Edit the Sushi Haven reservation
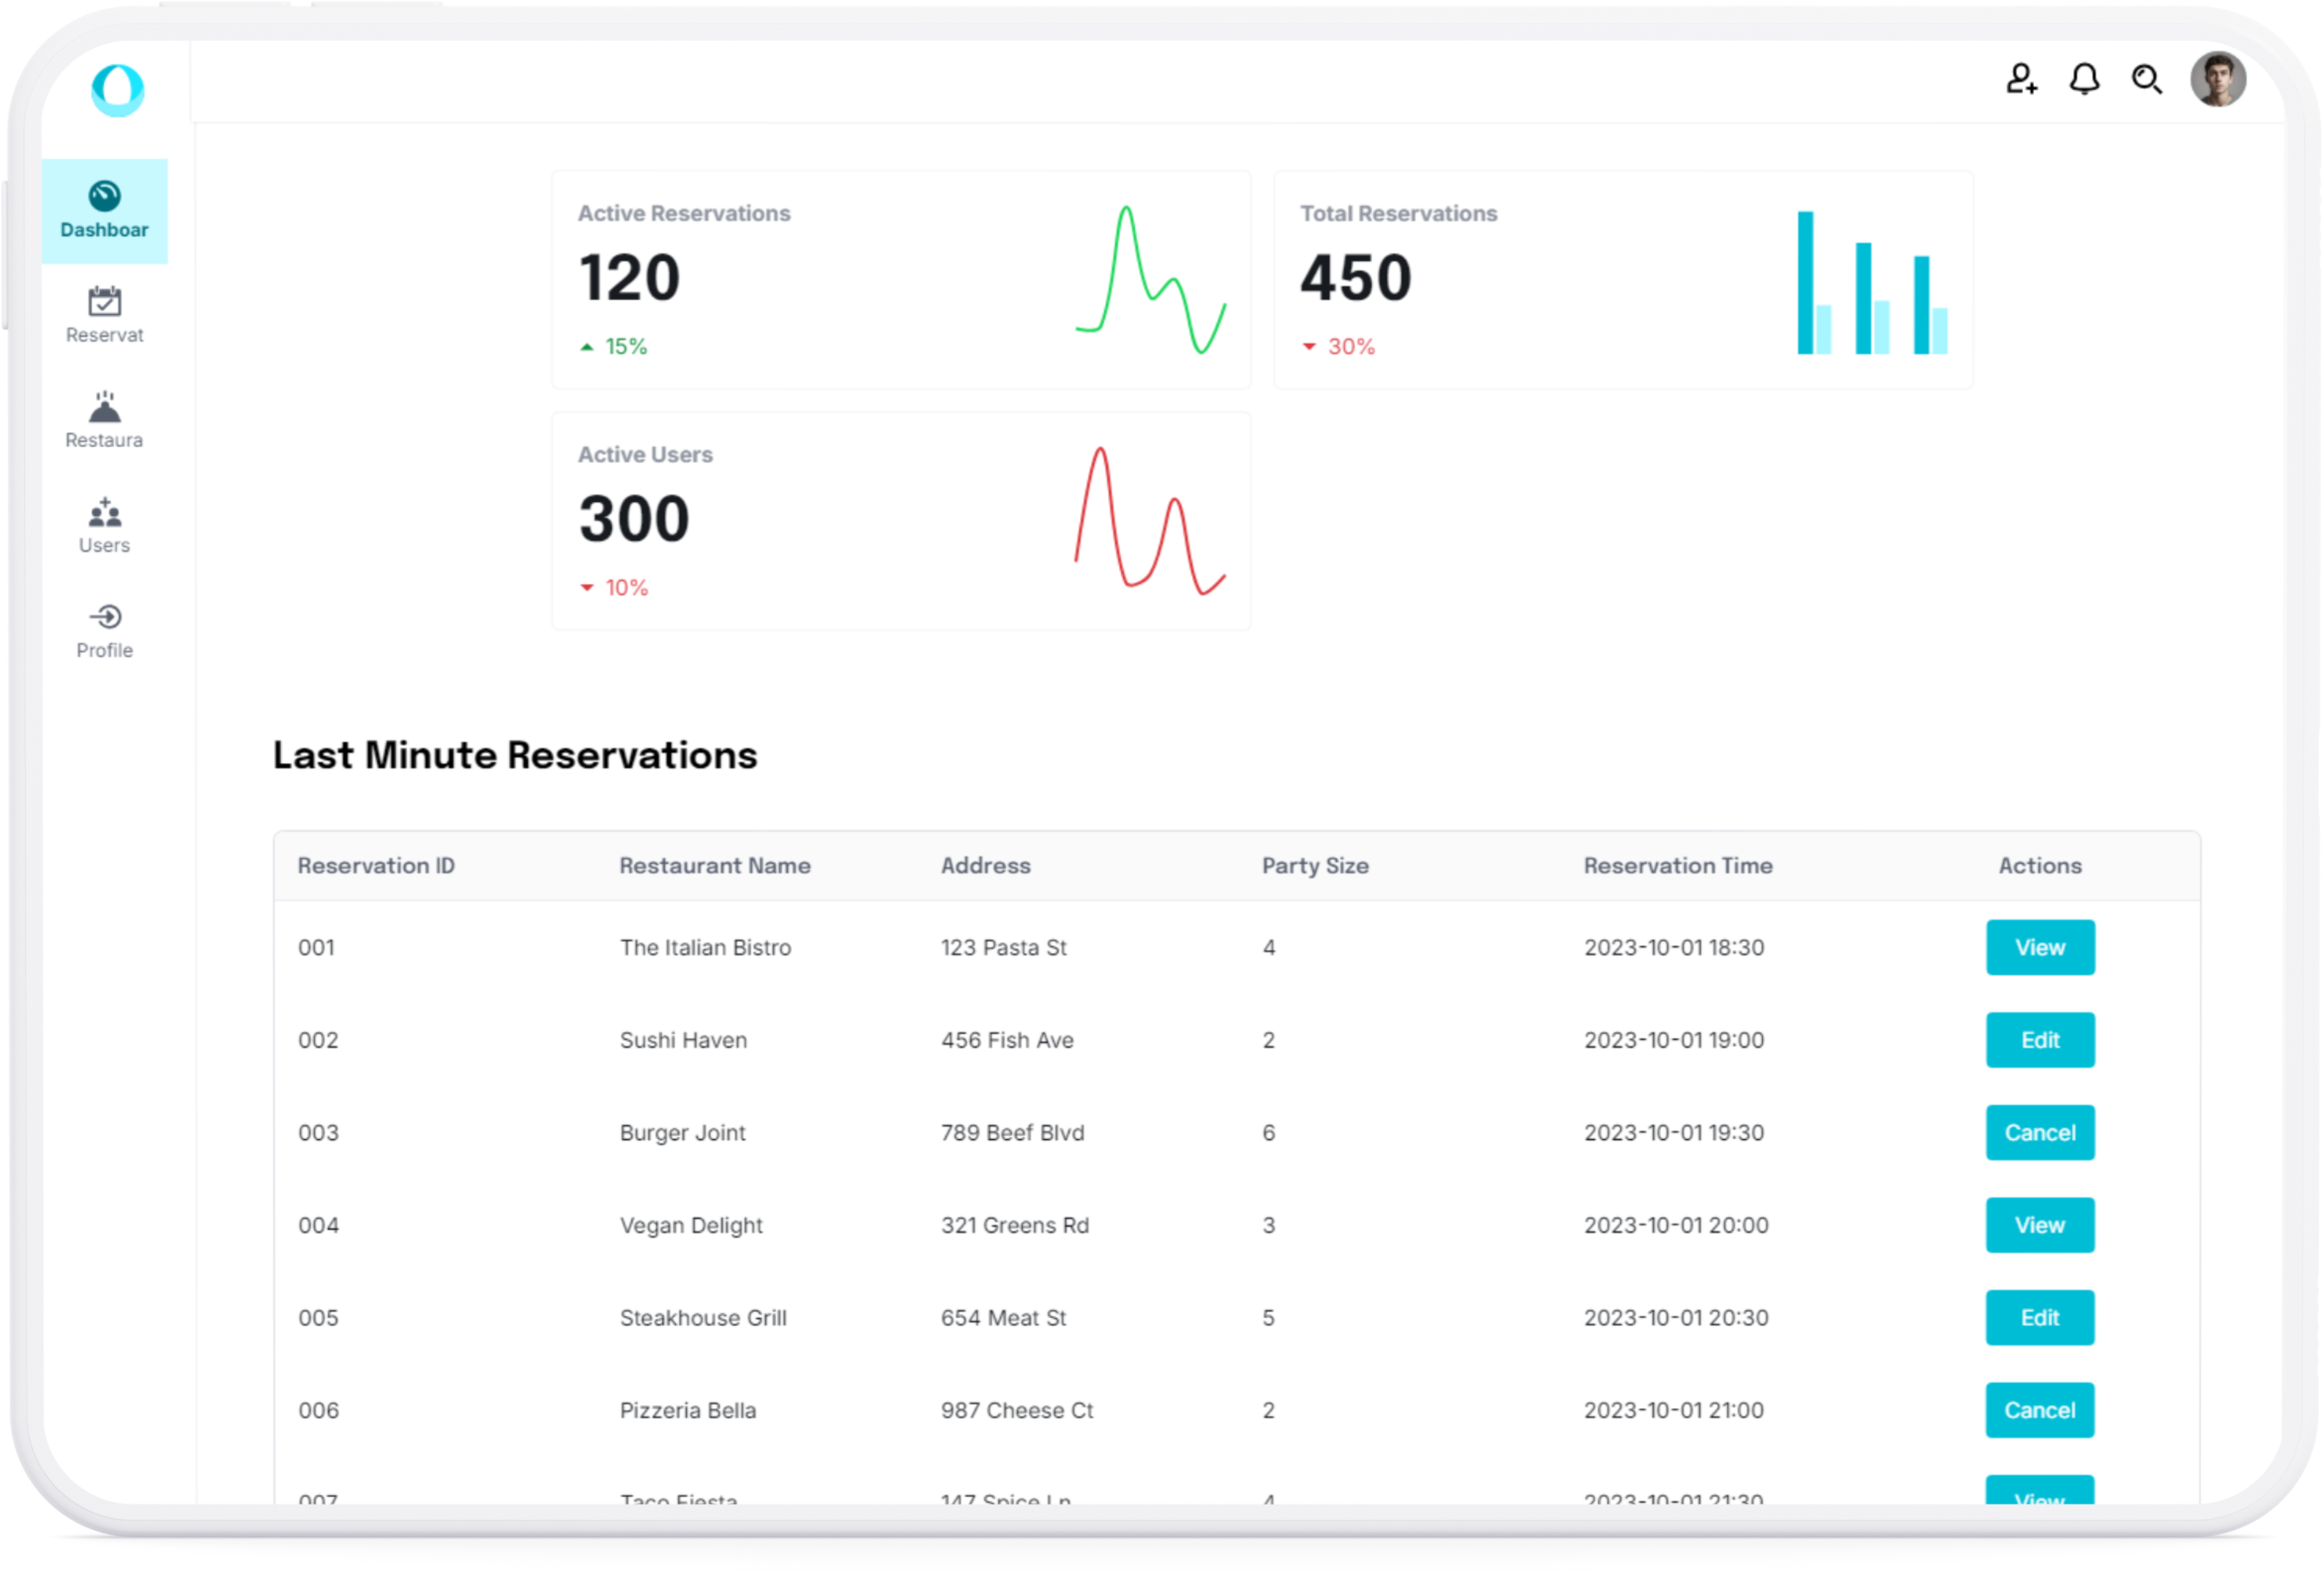The height and width of the screenshot is (1575, 2324). (2039, 1040)
